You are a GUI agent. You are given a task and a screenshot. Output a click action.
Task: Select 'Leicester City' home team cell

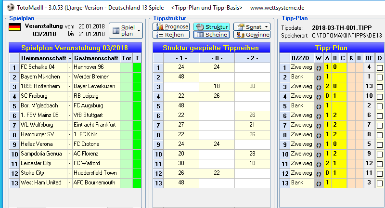(43, 164)
